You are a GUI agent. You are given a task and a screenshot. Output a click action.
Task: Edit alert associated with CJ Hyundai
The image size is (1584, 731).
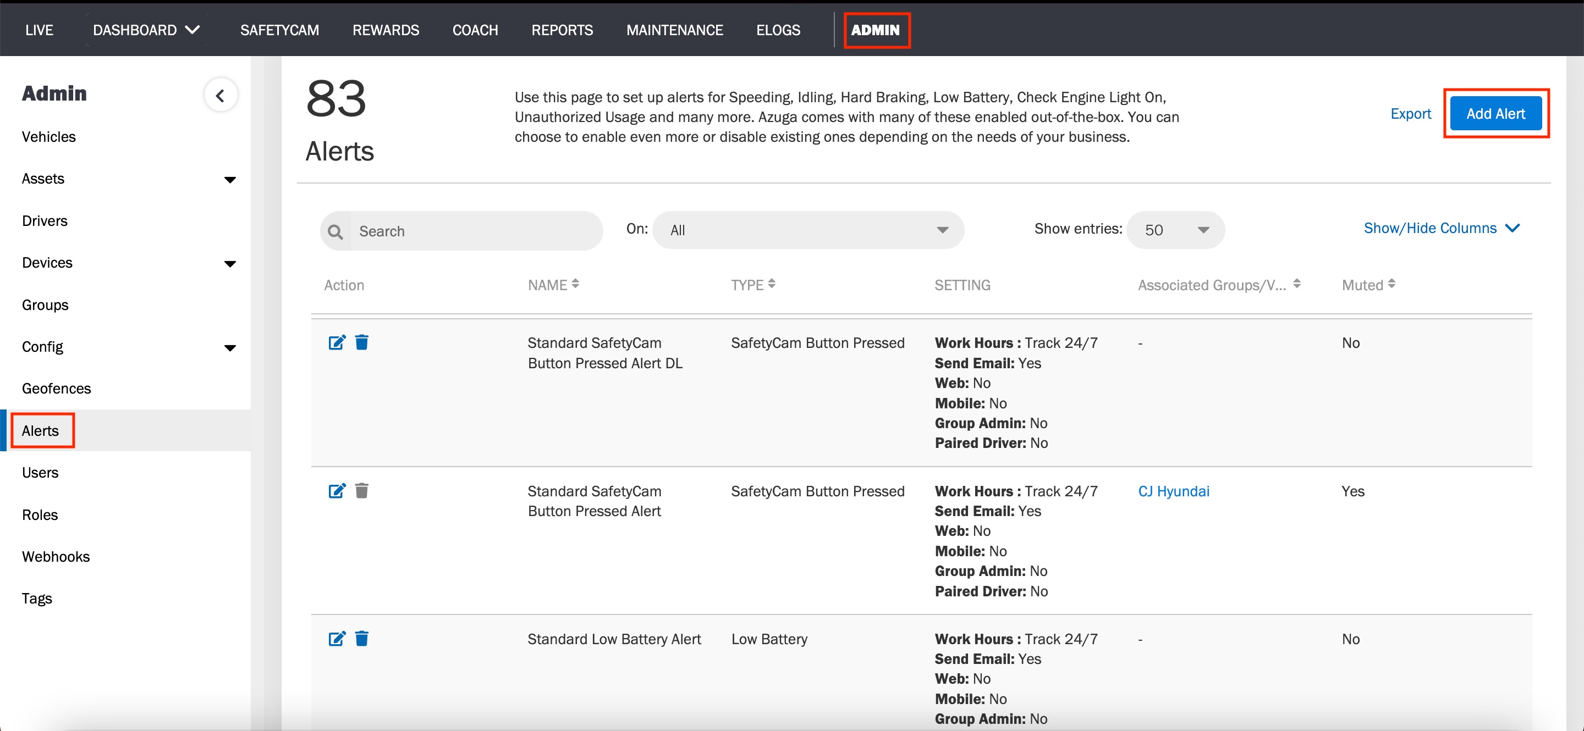pyautogui.click(x=337, y=491)
